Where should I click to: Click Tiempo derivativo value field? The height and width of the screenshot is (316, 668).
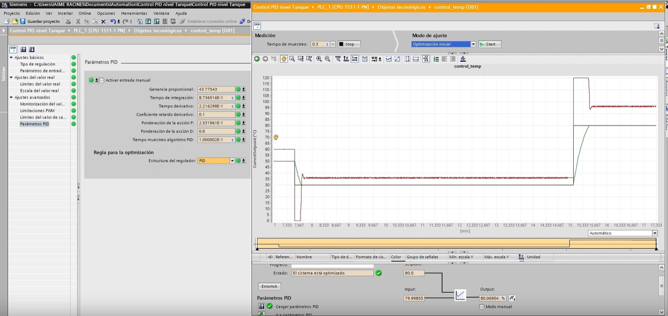[x=216, y=106]
